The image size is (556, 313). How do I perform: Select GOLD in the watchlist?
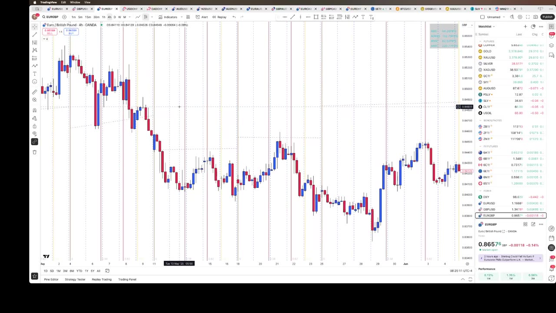(x=511, y=51)
